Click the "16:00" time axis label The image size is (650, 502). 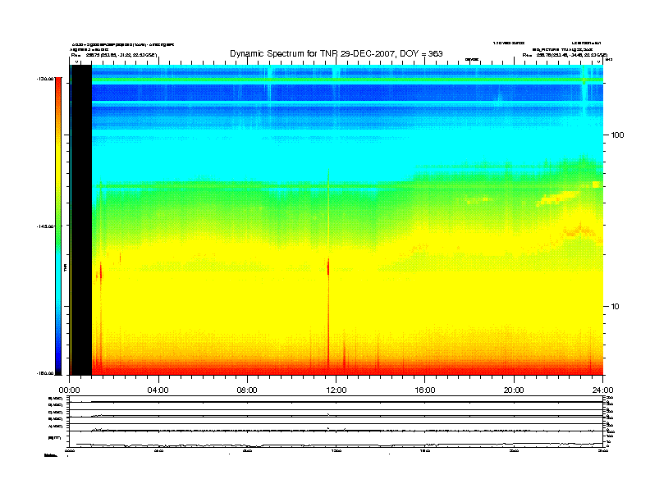point(425,390)
